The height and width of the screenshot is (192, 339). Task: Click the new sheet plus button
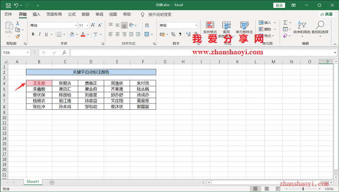[x=52, y=183]
